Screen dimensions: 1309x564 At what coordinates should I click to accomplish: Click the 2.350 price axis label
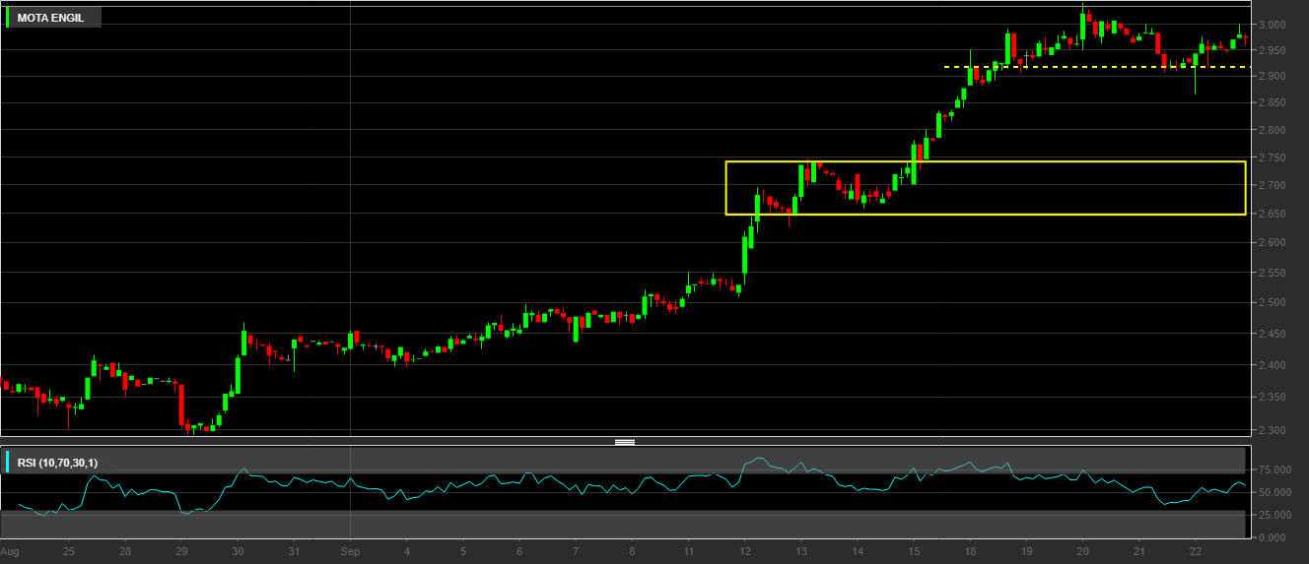click(x=1271, y=398)
